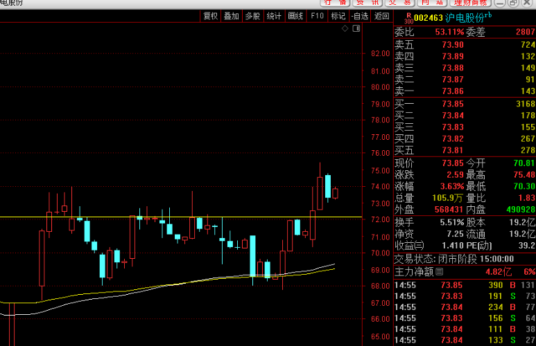
Task: Select 叠加 overlay in chart toolbar
Action: (x=232, y=16)
